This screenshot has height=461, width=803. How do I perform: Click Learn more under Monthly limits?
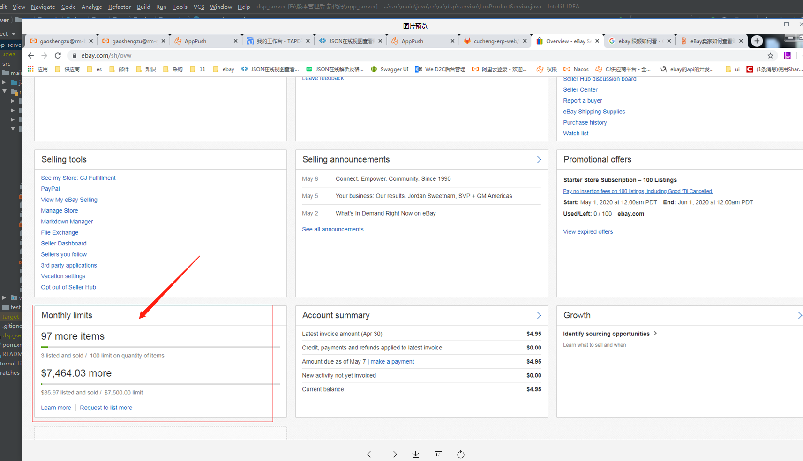coord(56,408)
